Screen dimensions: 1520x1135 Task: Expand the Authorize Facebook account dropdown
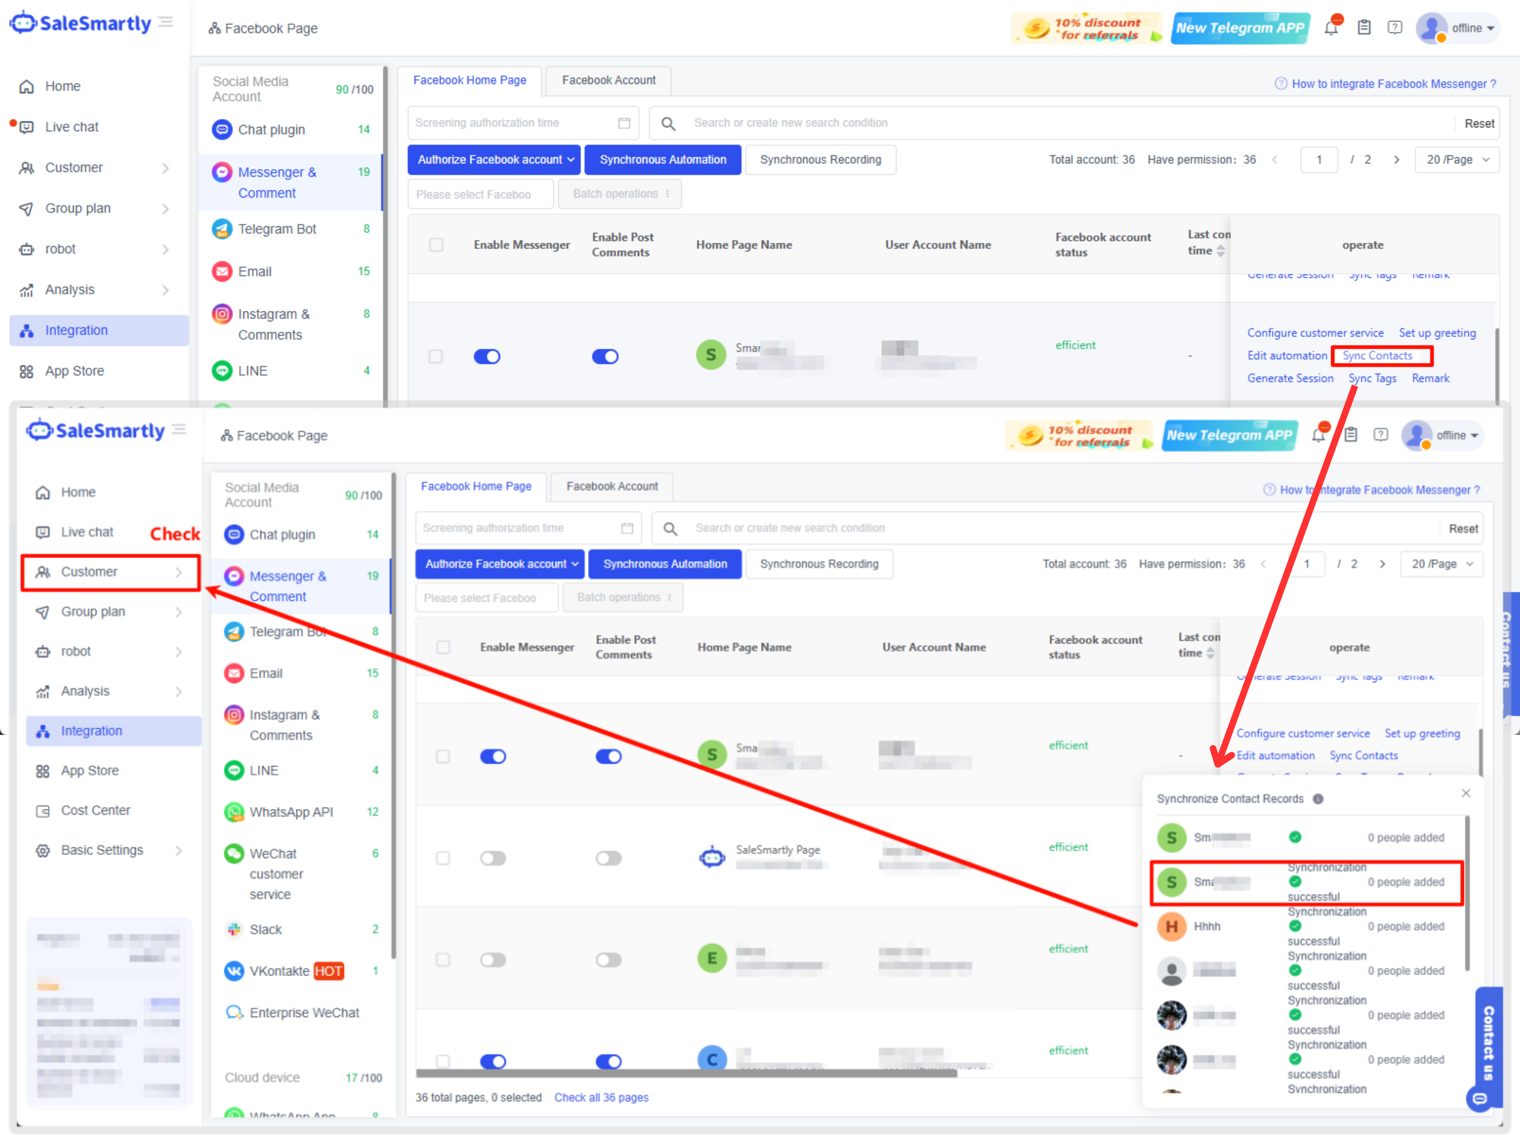pos(499,564)
